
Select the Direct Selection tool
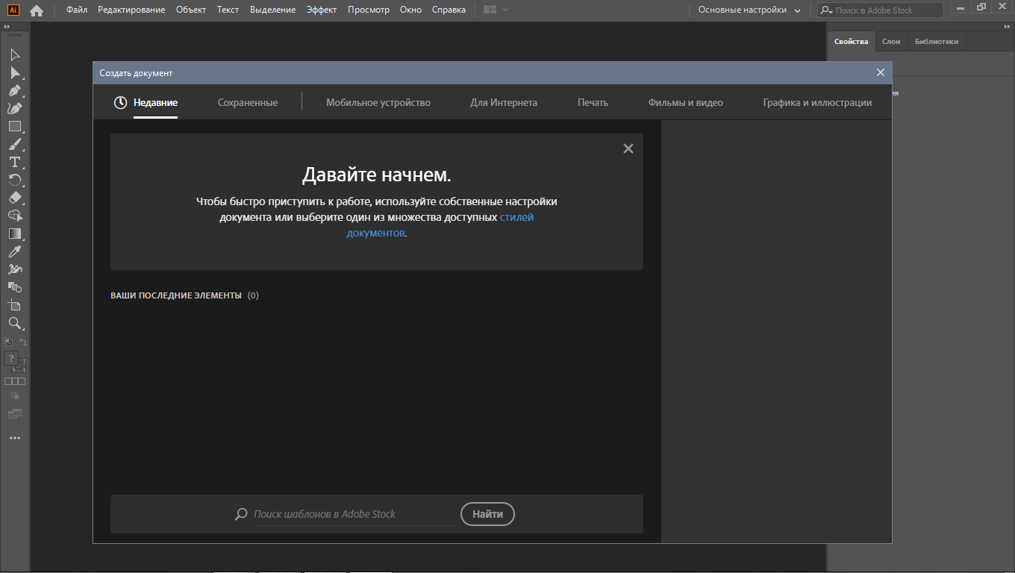point(14,72)
